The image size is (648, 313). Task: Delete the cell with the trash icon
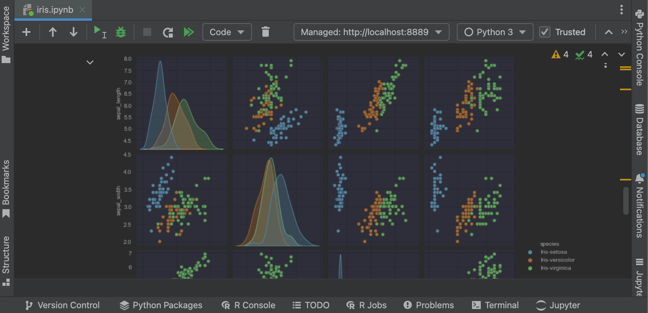click(266, 32)
